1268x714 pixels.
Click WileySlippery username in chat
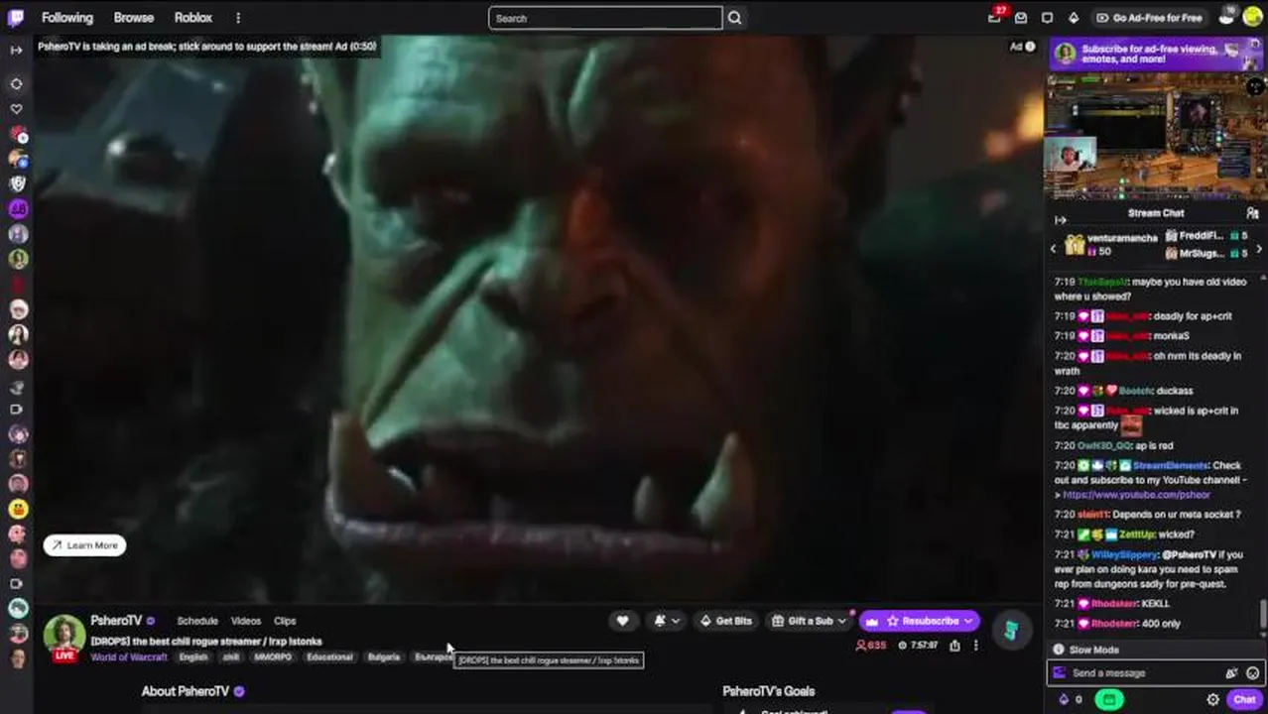click(1124, 554)
